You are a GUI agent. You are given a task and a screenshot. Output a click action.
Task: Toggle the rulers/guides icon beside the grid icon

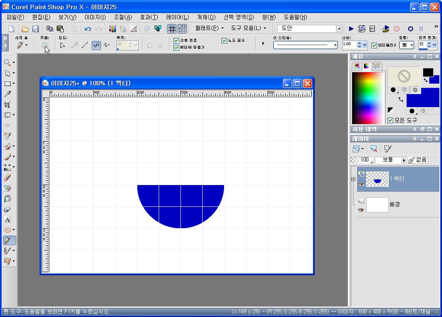[183, 29]
